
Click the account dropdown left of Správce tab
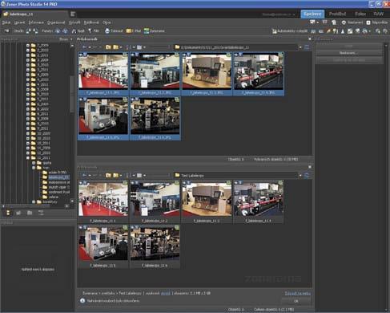pos(279,14)
